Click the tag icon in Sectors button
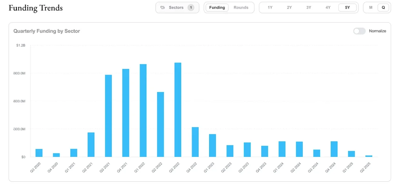 163,8
